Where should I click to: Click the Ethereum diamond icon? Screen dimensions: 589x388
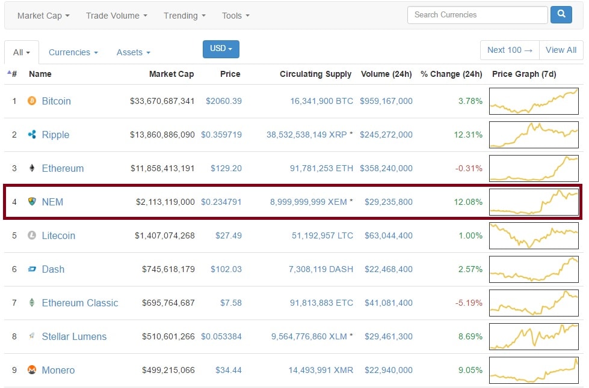(x=32, y=168)
